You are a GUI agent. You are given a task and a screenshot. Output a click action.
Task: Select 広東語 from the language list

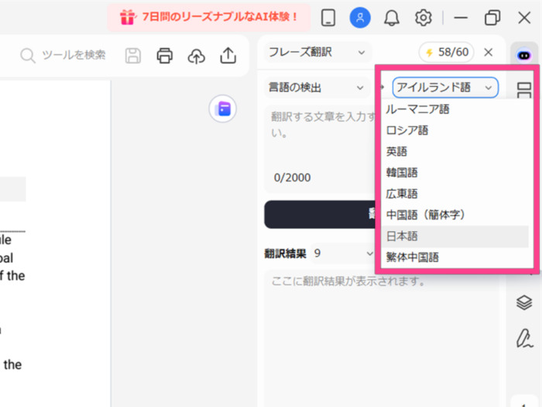[x=455, y=194]
